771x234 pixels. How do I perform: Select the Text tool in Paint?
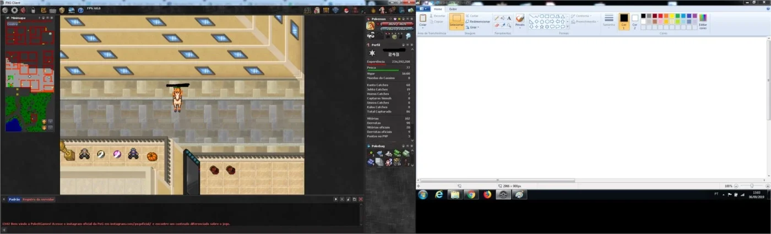509,18
